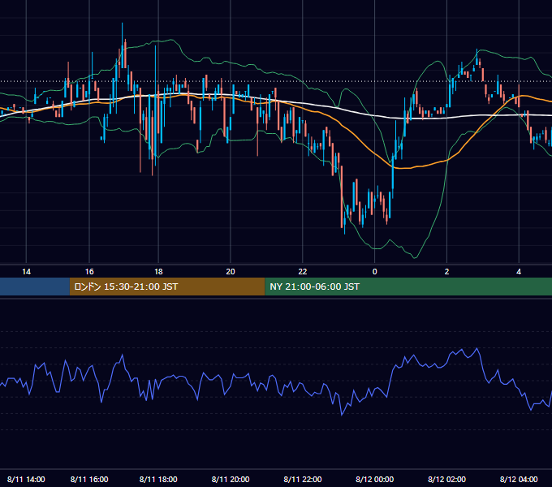Image resolution: width=552 pixels, height=487 pixels.
Task: Click the 14 hour label on price chart axis
Action: (27, 272)
